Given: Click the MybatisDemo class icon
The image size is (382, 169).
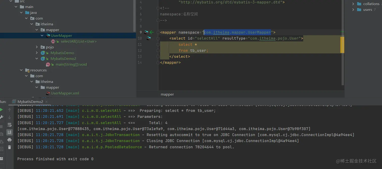Looking at the screenshot, I should [x=43, y=53].
